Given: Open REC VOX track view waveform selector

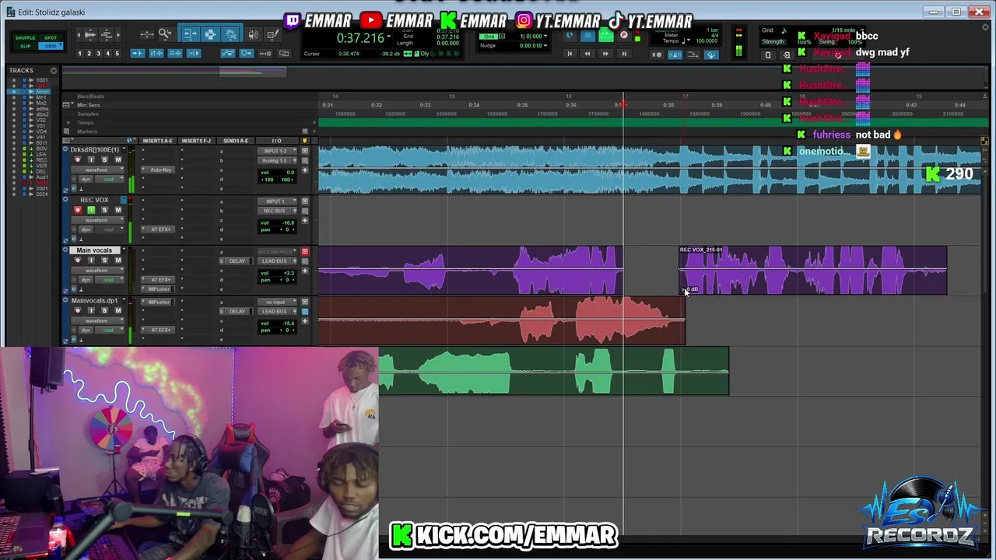Looking at the screenshot, I should click(97, 220).
